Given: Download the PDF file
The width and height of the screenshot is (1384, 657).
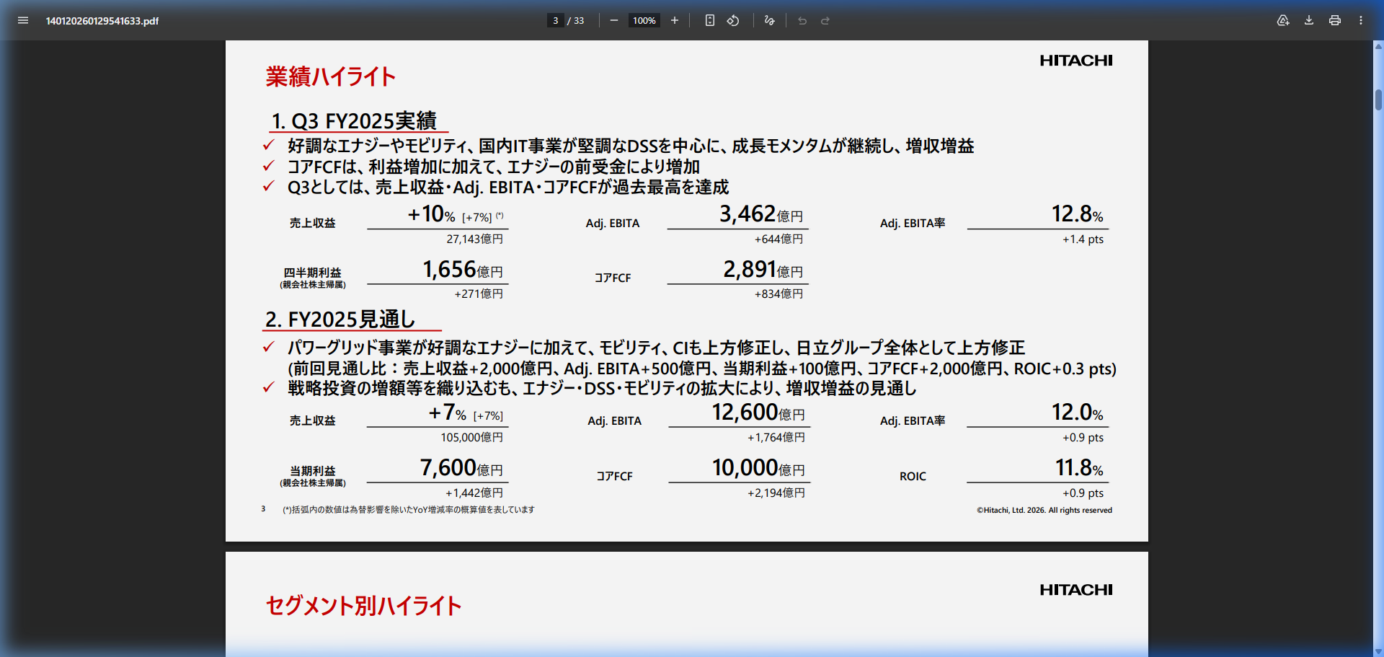Looking at the screenshot, I should click(x=1309, y=21).
